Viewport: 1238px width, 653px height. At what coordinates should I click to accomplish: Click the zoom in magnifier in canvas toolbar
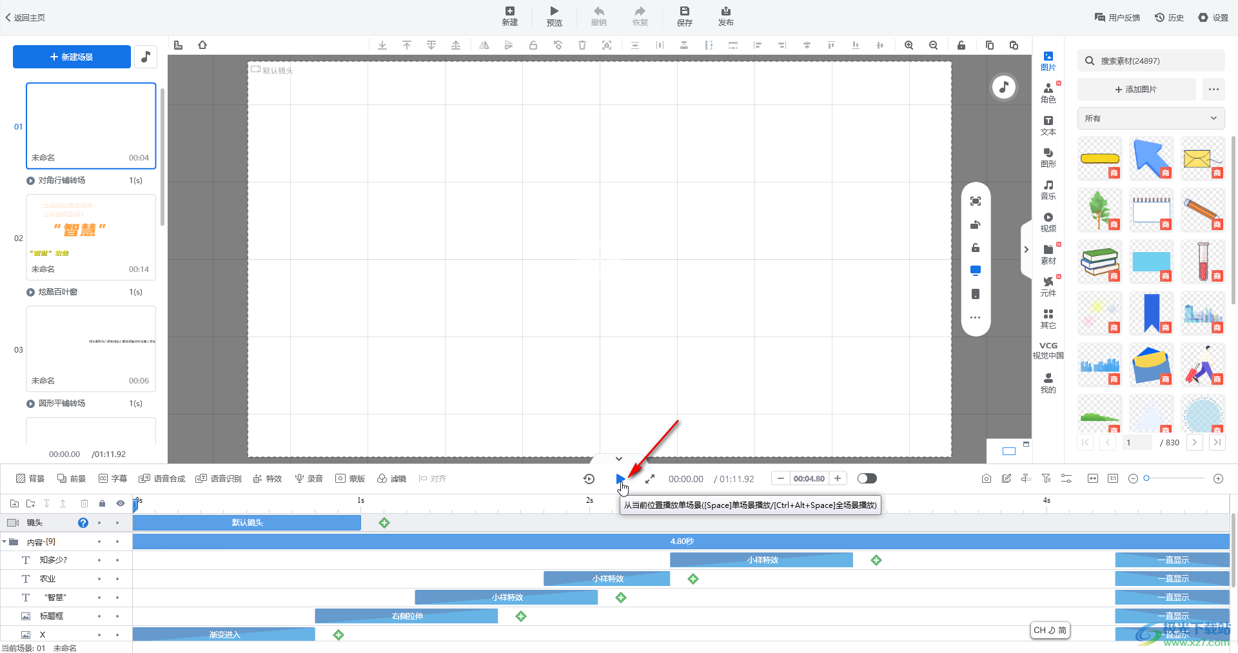[909, 45]
